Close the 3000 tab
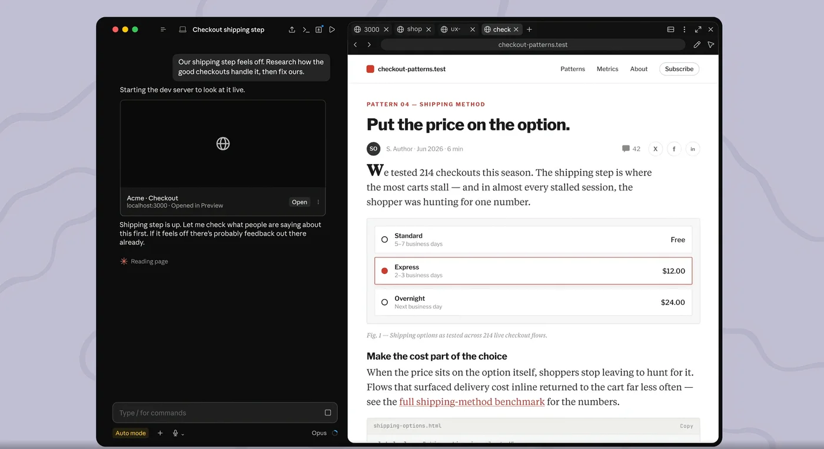The image size is (824, 449). [386, 29]
